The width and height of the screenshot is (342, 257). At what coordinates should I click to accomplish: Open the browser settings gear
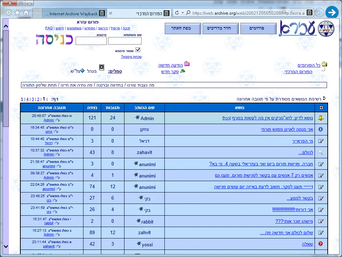pos(8,13)
